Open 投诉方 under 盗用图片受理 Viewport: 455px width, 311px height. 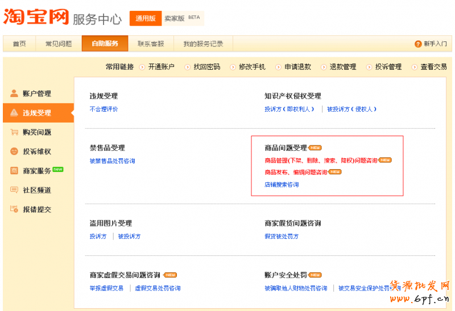(98, 236)
